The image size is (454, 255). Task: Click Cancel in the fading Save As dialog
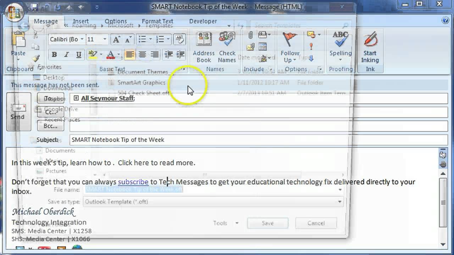click(316, 223)
